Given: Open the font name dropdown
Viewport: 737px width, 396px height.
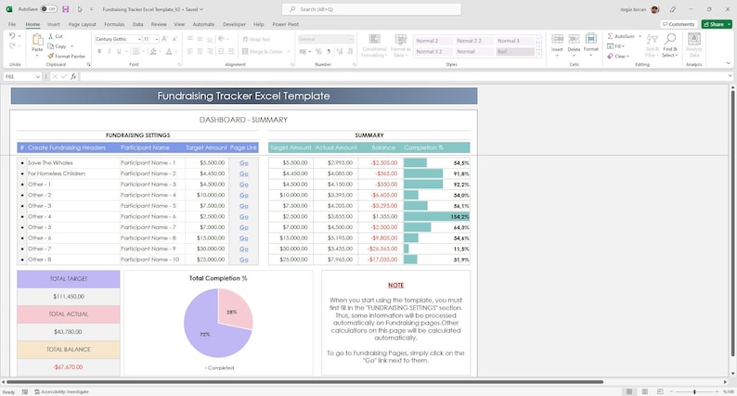Looking at the screenshot, I should tap(139, 39).
